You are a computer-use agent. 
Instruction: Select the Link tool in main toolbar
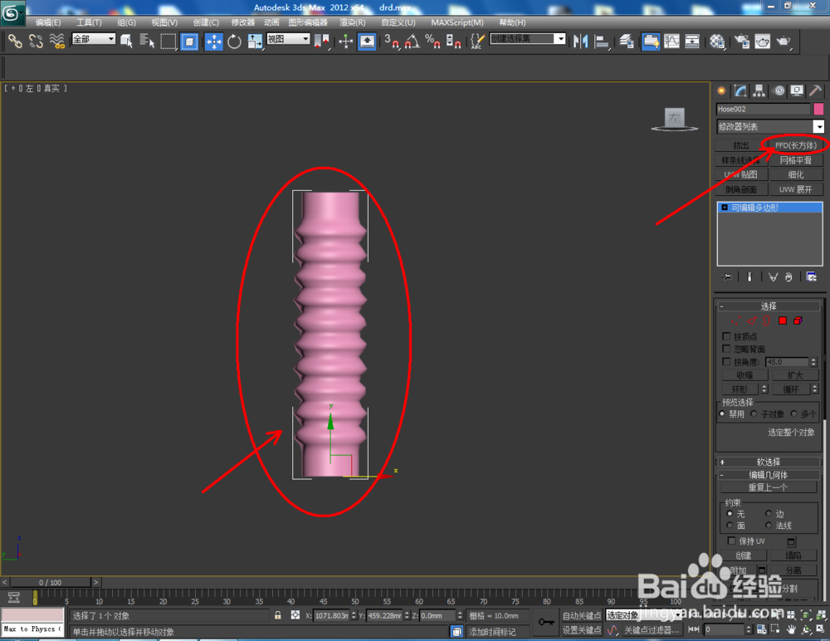[x=15, y=42]
